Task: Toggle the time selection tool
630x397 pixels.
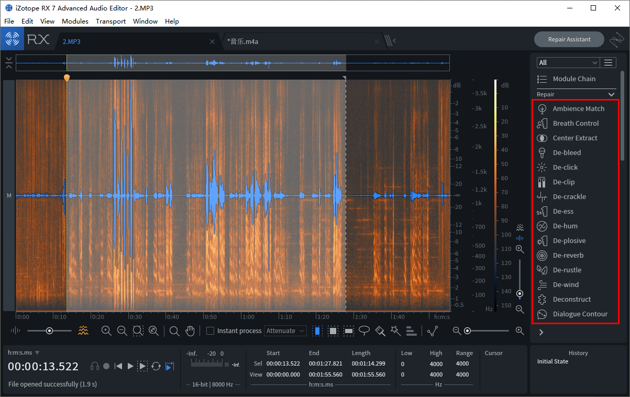Action: pos(317,330)
